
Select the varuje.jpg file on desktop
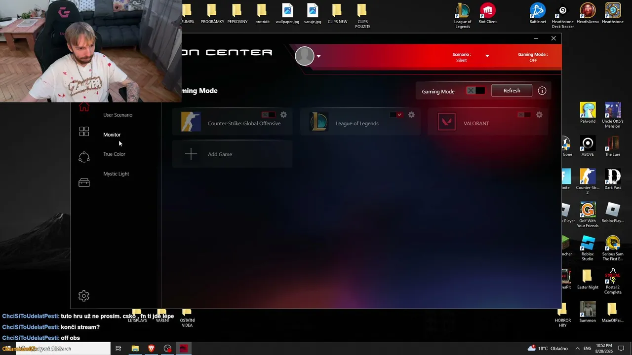point(313,14)
